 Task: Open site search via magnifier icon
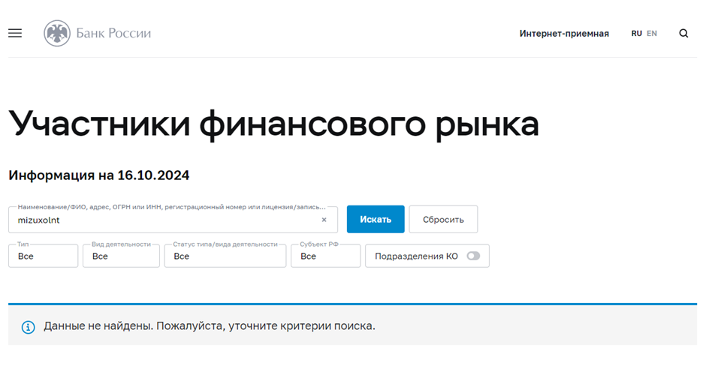[x=683, y=33]
